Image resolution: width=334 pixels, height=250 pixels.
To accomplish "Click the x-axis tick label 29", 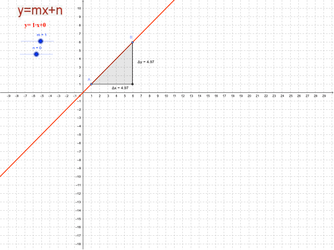I will (x=324, y=96).
